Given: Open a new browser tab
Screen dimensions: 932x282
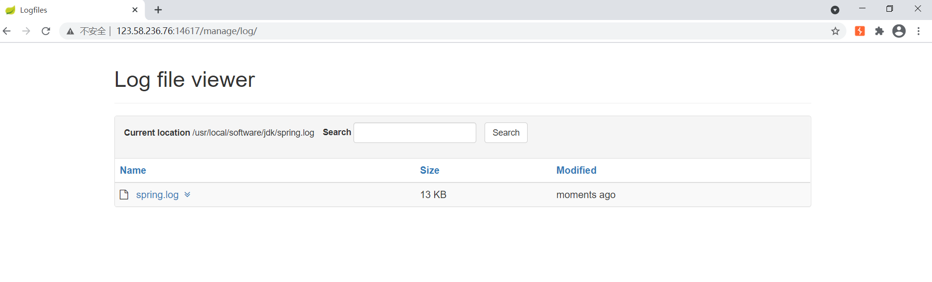Looking at the screenshot, I should [x=158, y=10].
